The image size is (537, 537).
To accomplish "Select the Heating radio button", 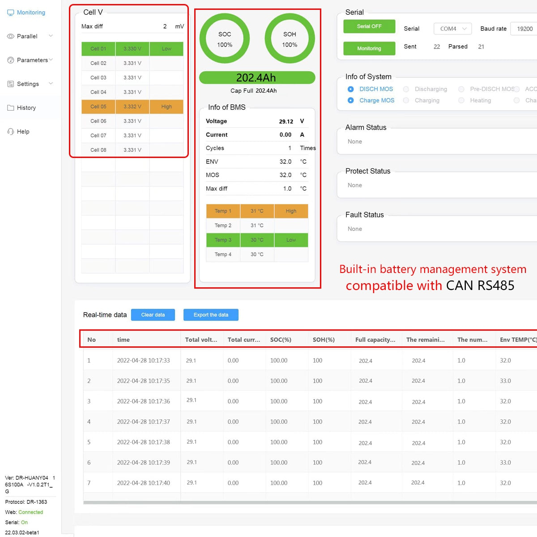I will click(x=461, y=100).
